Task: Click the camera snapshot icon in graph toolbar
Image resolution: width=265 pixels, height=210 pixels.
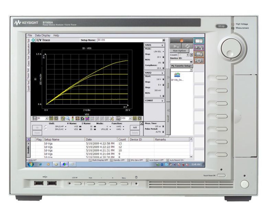Action: coord(82,119)
